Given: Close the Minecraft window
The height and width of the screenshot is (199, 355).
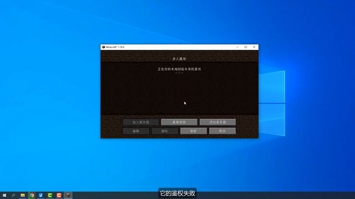Looking at the screenshot, I should coord(254,47).
